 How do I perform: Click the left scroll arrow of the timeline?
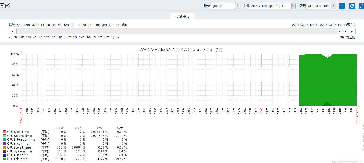[x=12, y=31]
